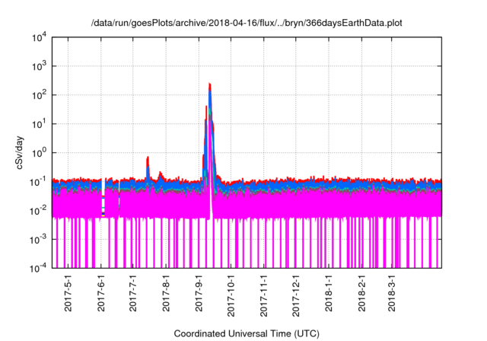This screenshot has height=341, width=487.
Task: Click the 10^2 y-axis tick label
Action: pos(39,95)
